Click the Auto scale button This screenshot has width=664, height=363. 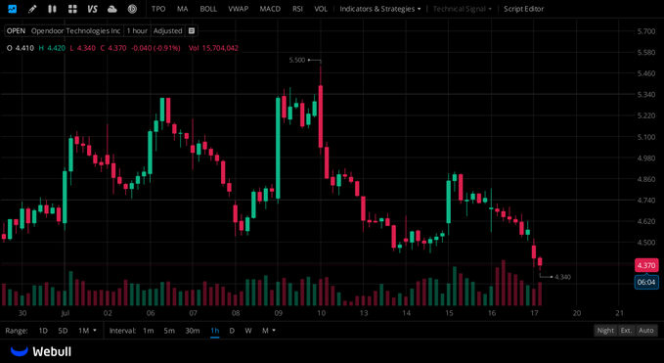(x=646, y=331)
